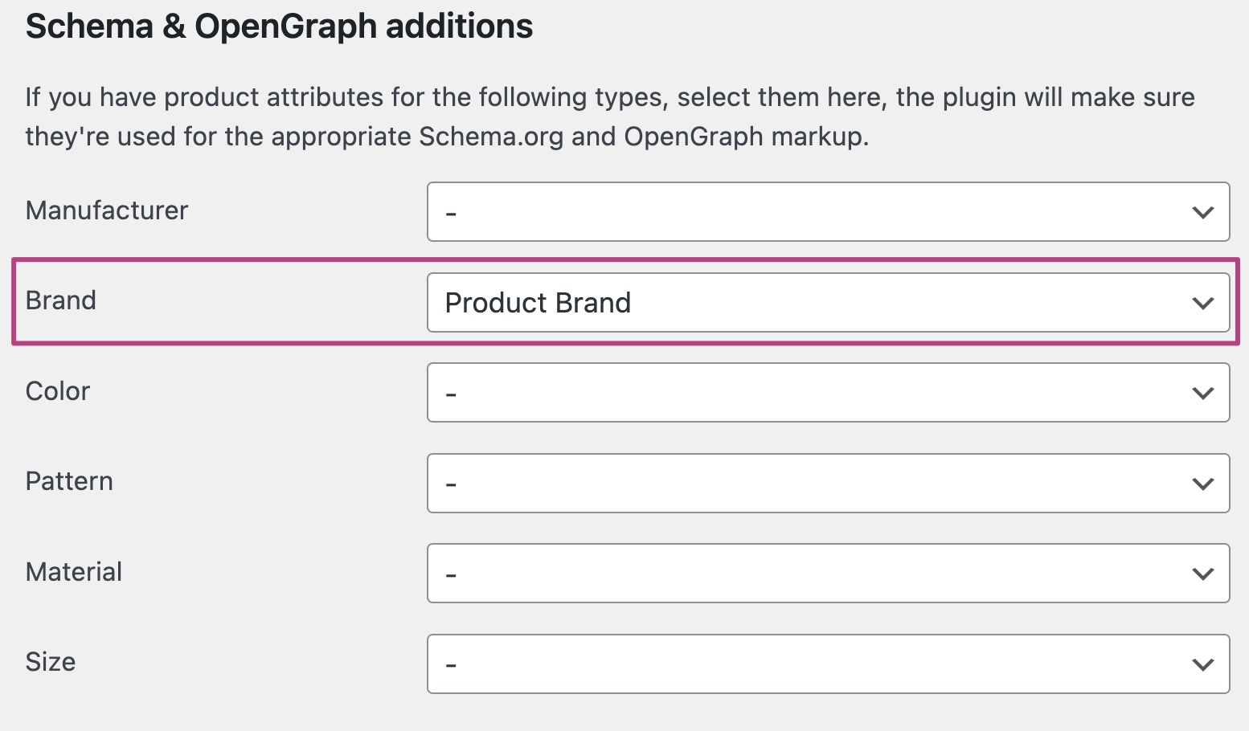
Task: Click the chevron arrow in Brand select
Action: coord(1202,304)
